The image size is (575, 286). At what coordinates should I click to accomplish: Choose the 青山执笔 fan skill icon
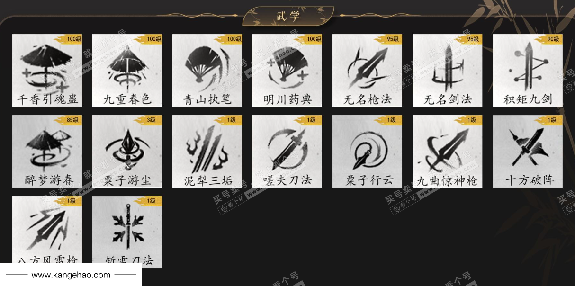click(x=207, y=71)
